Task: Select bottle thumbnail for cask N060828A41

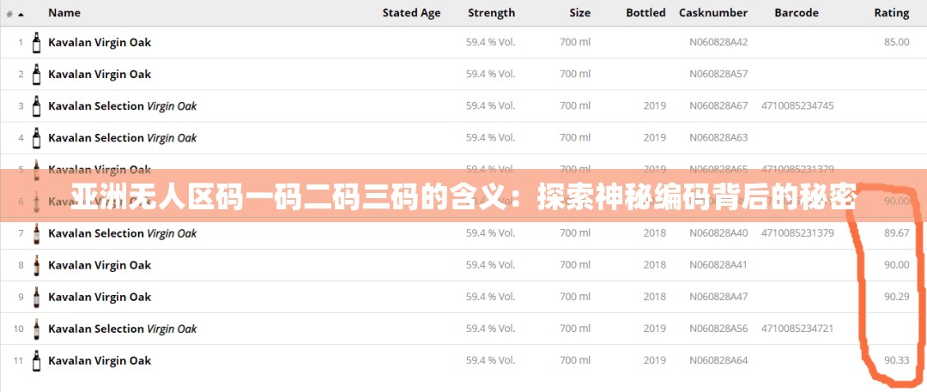Action: click(36, 265)
